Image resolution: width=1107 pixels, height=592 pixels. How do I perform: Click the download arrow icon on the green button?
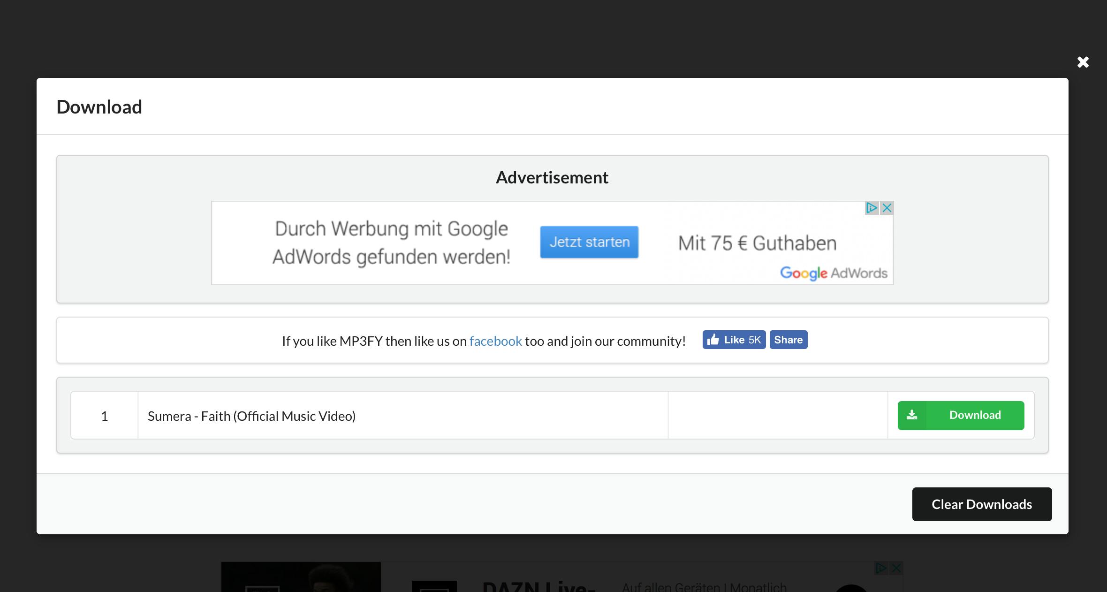click(x=912, y=415)
